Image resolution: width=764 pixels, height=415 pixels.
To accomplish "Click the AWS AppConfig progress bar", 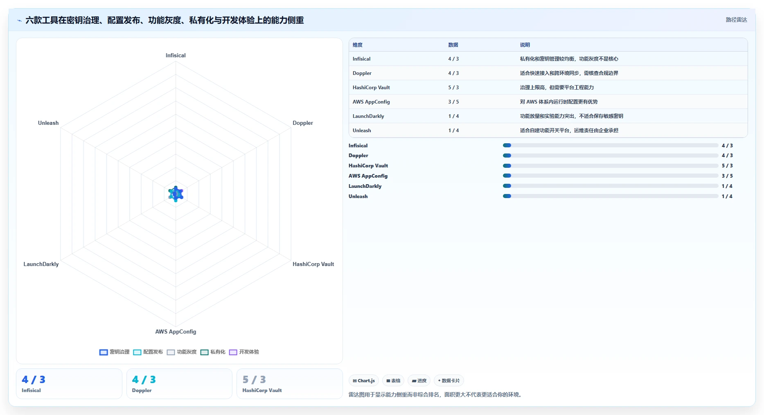I will click(x=611, y=176).
